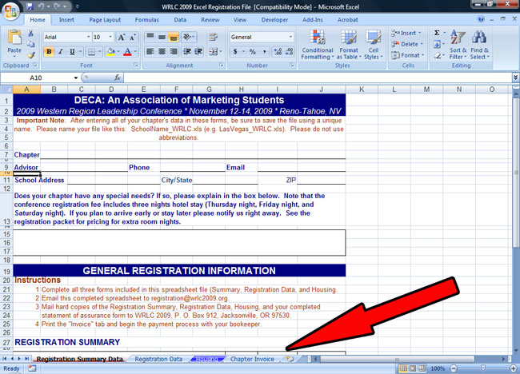The height and width of the screenshot is (374, 520).
Task: Toggle Bold formatting
Action: tap(49, 52)
